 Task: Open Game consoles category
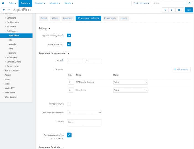13,66
